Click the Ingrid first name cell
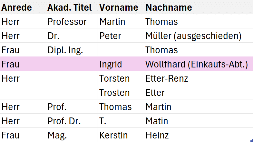 tap(121, 64)
